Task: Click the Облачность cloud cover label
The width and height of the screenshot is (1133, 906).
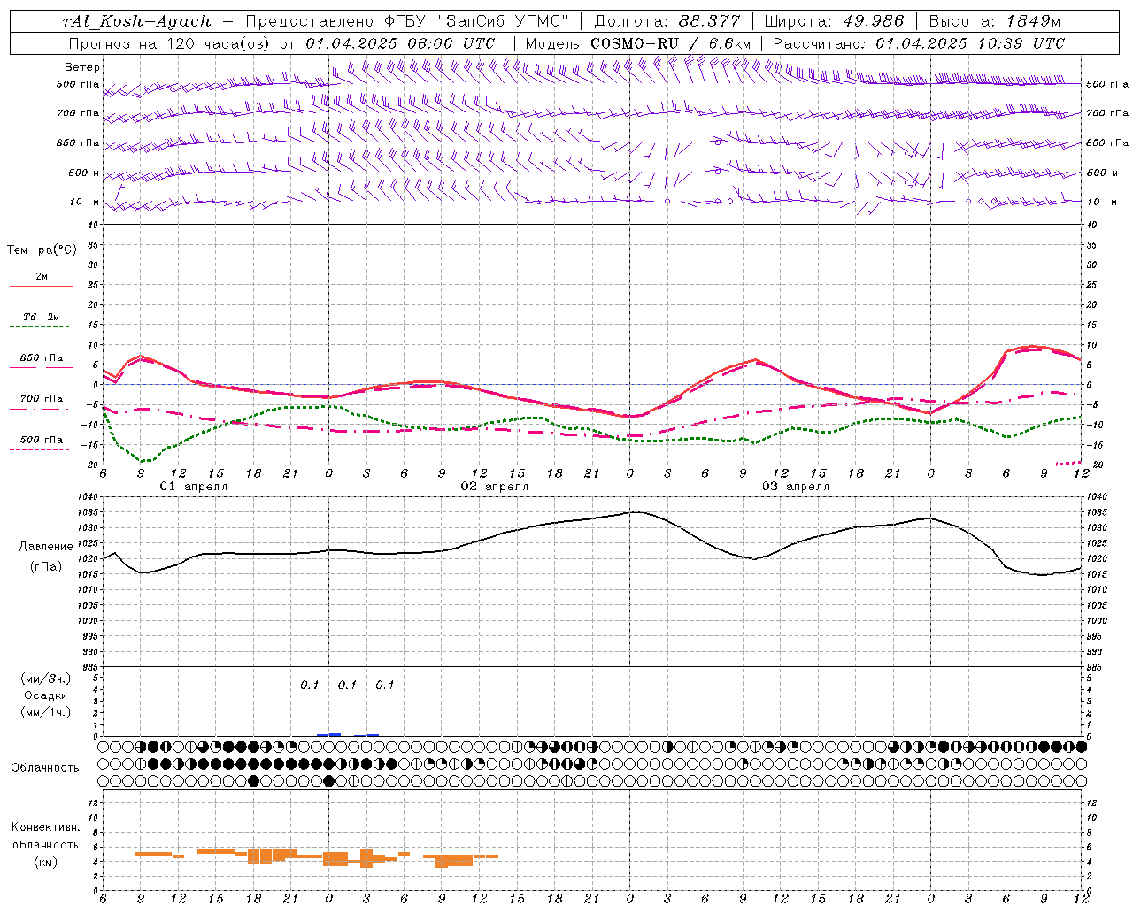Action: [x=45, y=768]
